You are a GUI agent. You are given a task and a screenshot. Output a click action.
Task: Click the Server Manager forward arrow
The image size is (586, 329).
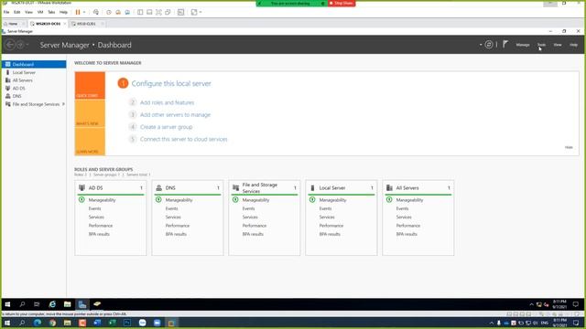point(20,45)
